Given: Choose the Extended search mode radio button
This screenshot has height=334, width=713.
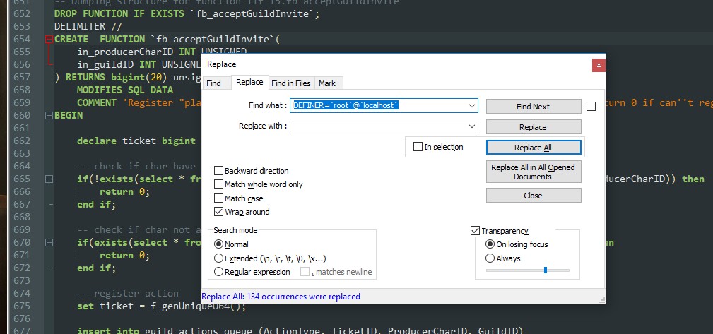Looking at the screenshot, I should tap(219, 258).
